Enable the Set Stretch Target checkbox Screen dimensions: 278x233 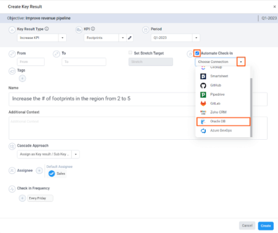tap(130, 52)
